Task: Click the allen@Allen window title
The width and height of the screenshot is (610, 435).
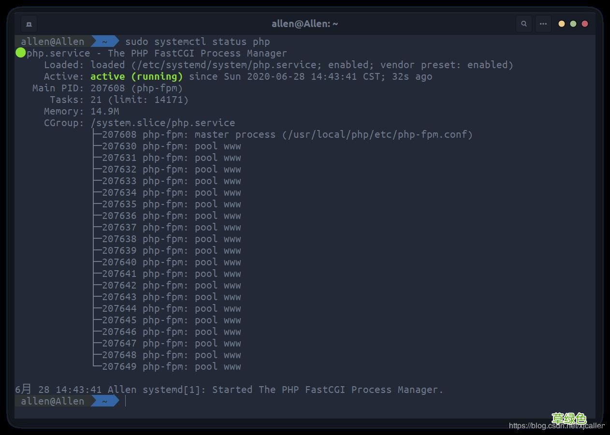Action: 305,23
